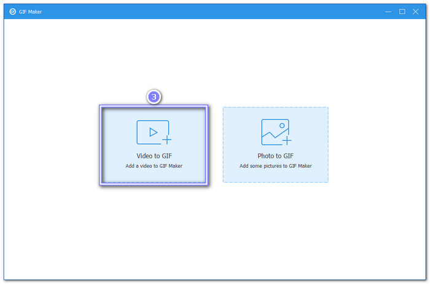Image resolution: width=430 pixels, height=284 pixels.
Task: Click the Video to GIF play icon
Action: 154,132
